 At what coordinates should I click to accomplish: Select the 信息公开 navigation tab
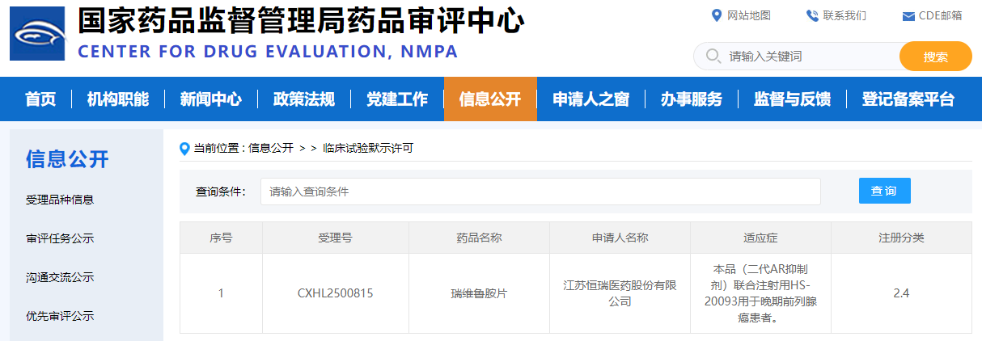pyautogui.click(x=490, y=99)
